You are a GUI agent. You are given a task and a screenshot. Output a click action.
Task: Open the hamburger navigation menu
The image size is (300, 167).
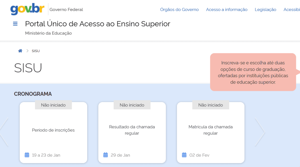[15, 24]
